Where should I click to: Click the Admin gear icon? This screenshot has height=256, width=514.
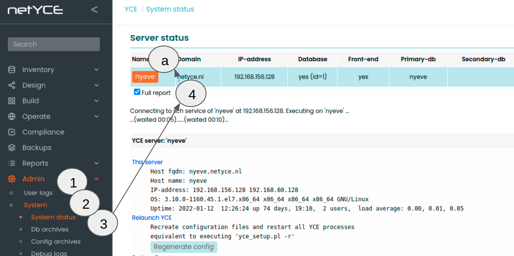(12, 179)
